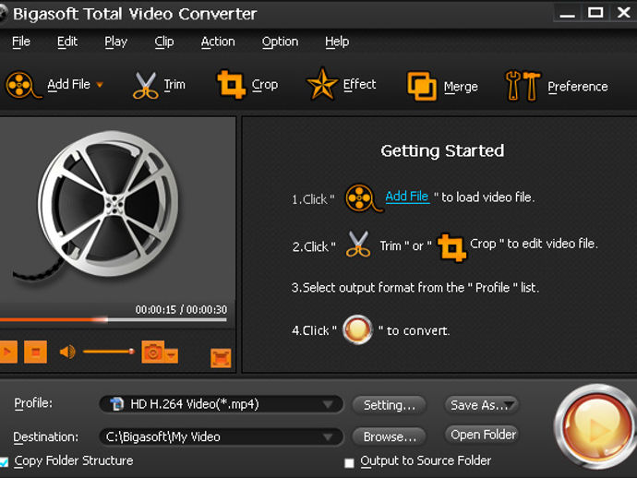637x478 pixels.
Task: Expand the snapshot options arrow
Action: (x=172, y=355)
